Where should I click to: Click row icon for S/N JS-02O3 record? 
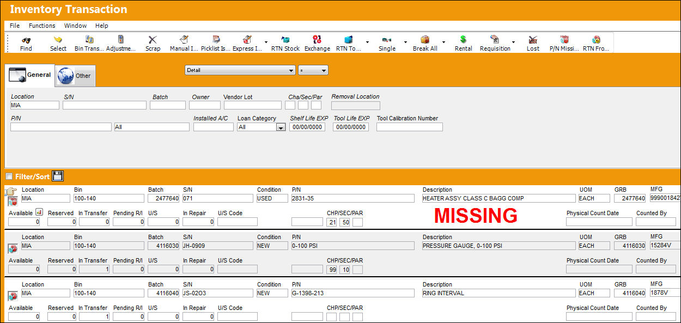point(13,296)
